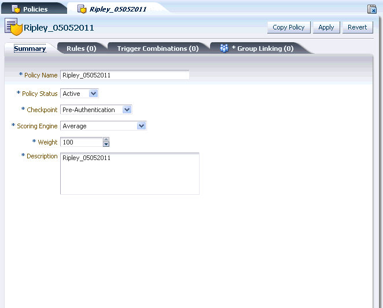Switch to the Summary tab
The image size is (383, 308).
click(30, 49)
